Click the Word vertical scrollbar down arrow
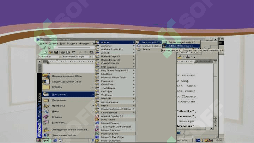Viewport: 254px width, 143px height. (x=215, y=117)
